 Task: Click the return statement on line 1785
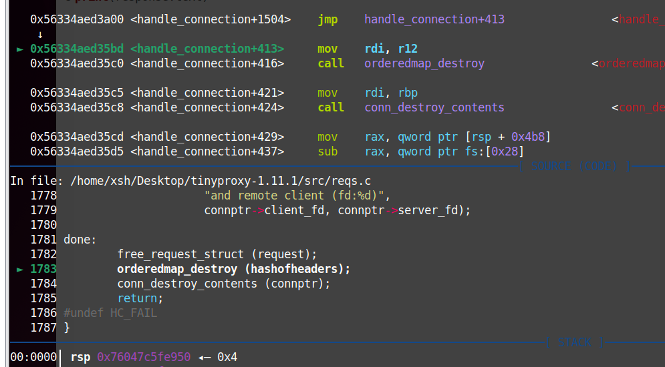coord(140,298)
